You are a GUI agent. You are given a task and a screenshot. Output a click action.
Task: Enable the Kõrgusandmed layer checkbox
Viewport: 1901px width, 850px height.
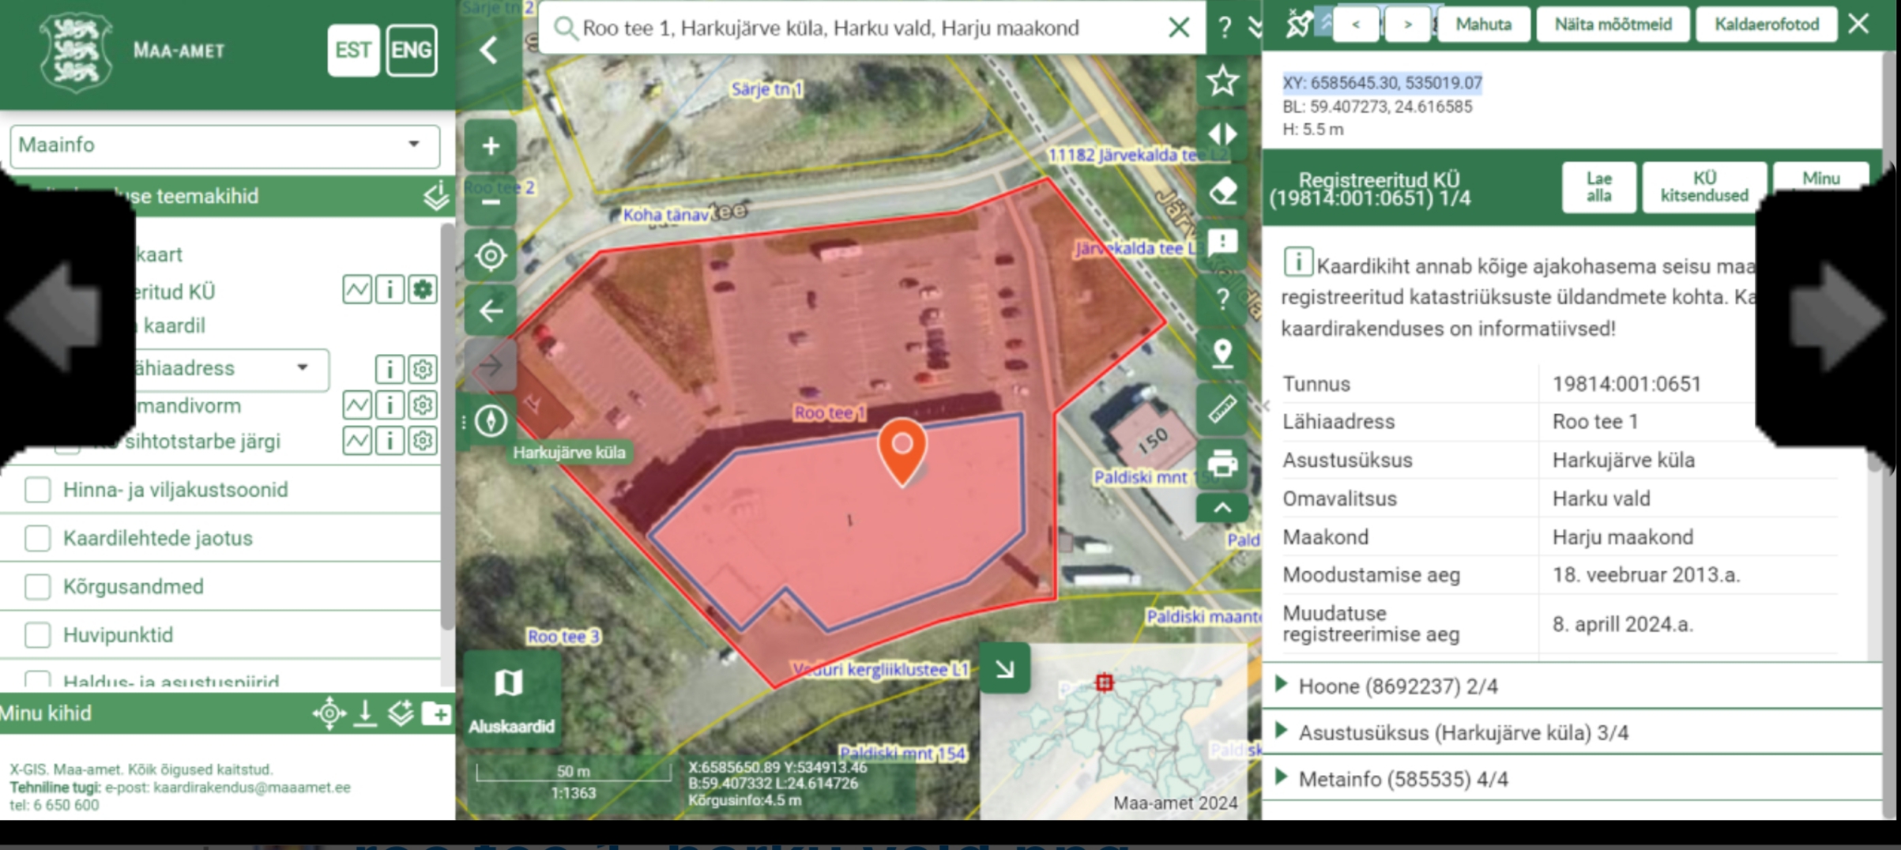(x=37, y=587)
